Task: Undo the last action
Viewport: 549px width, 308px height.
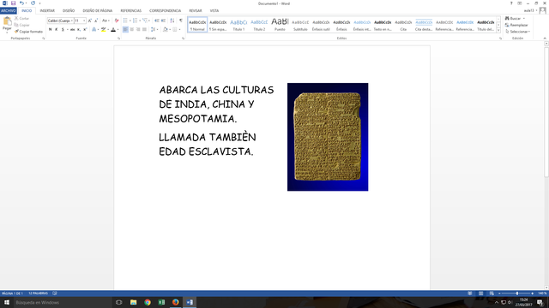Action: point(21,3)
